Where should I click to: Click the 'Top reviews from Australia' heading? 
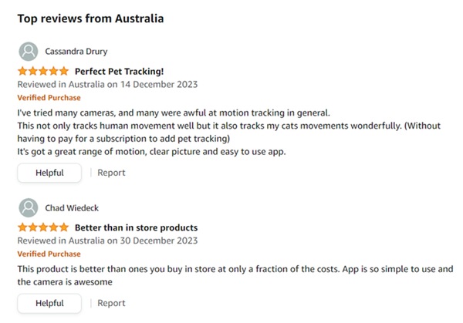coord(90,19)
